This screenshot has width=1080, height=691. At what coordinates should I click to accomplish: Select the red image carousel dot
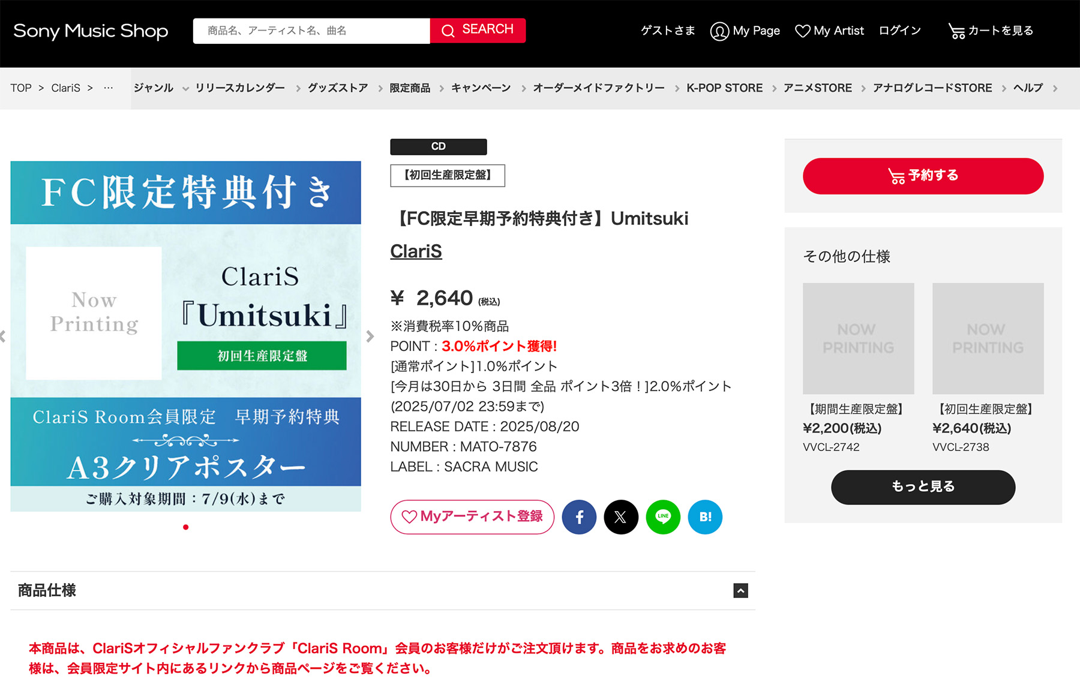point(186,527)
